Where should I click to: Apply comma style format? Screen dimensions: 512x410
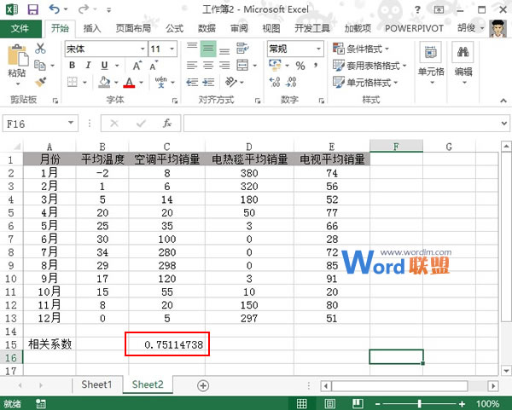coord(316,66)
